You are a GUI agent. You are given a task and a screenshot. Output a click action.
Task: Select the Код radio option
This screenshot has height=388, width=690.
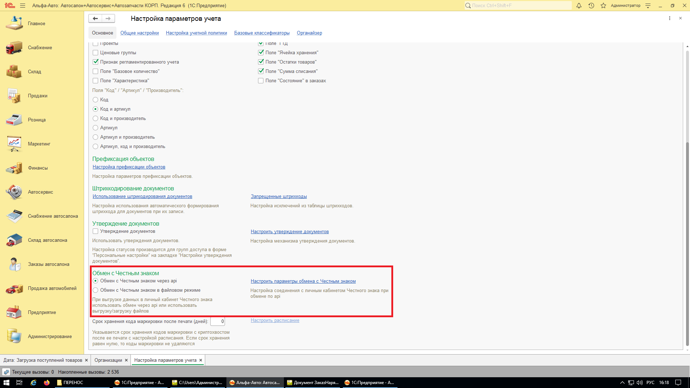(95, 100)
